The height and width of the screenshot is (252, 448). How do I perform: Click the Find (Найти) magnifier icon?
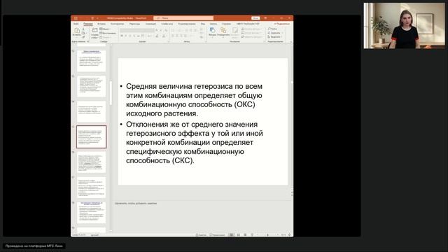[269, 29]
